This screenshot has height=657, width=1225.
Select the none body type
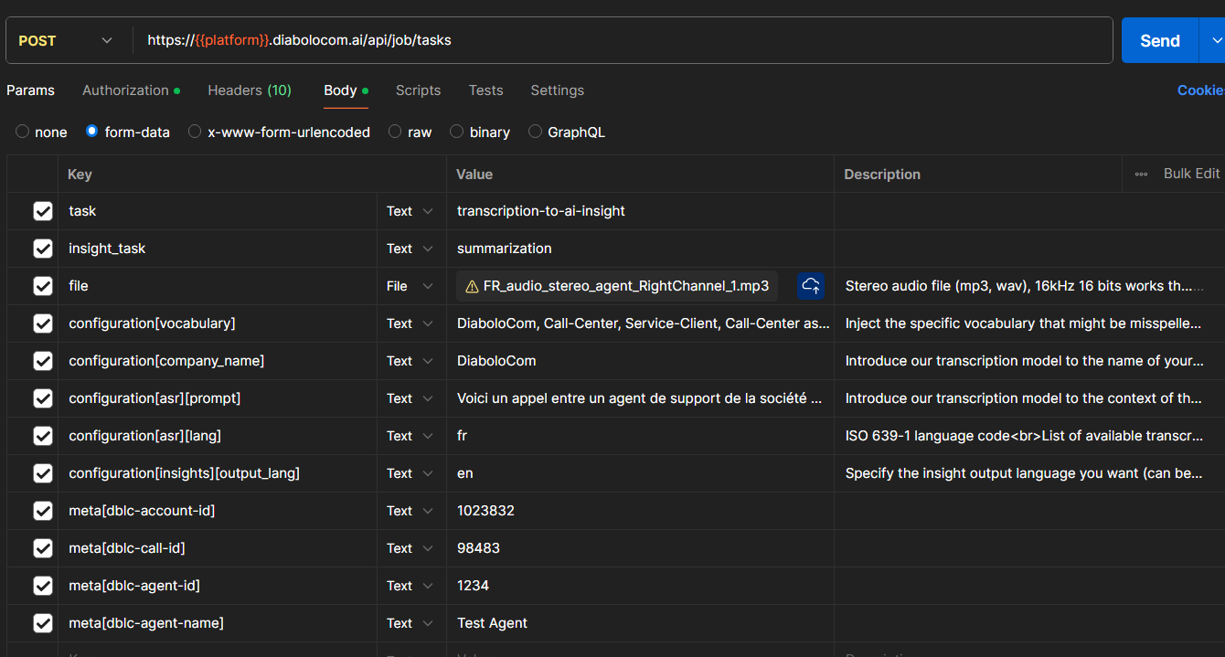[x=23, y=132]
